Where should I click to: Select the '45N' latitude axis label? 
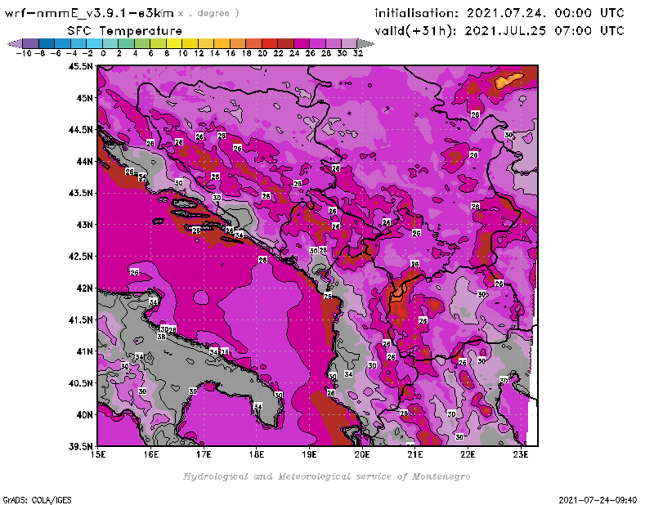click(x=84, y=98)
